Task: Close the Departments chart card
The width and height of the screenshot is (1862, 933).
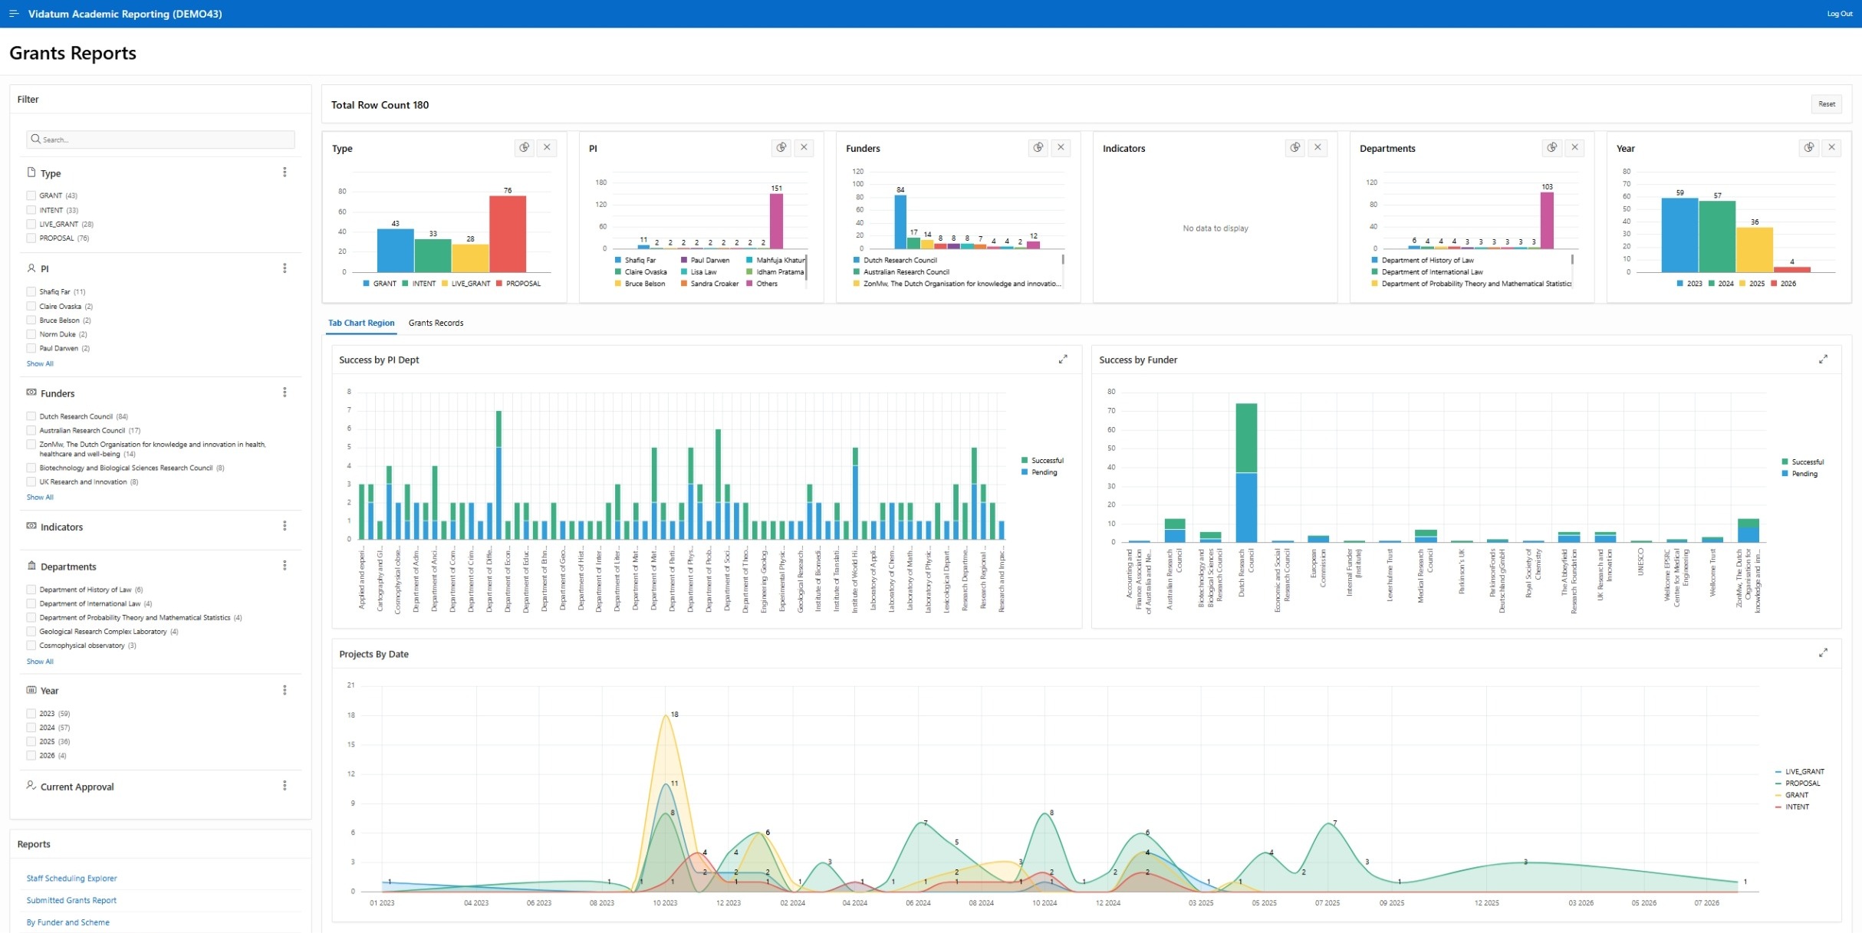Action: click(1574, 148)
